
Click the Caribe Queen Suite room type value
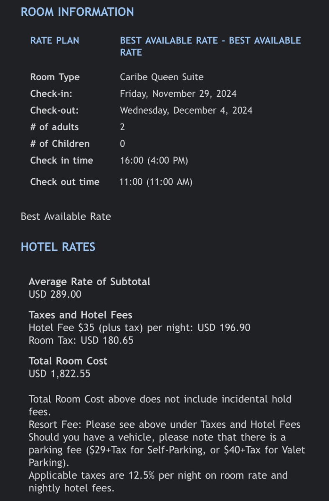(162, 77)
